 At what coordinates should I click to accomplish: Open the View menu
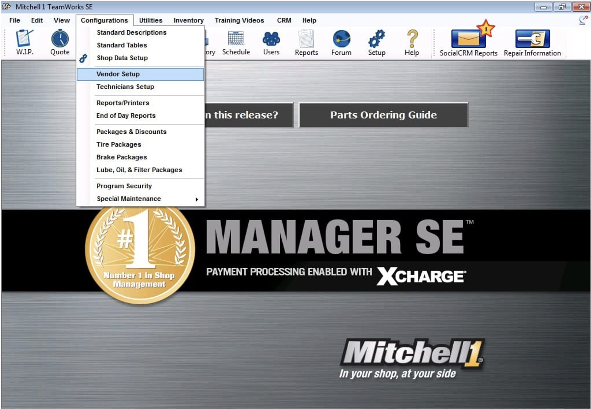62,20
